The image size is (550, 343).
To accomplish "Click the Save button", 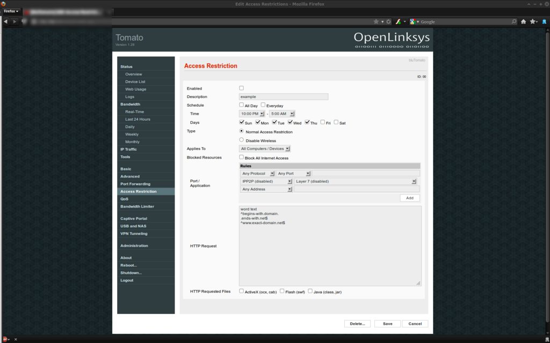I will tap(388, 324).
